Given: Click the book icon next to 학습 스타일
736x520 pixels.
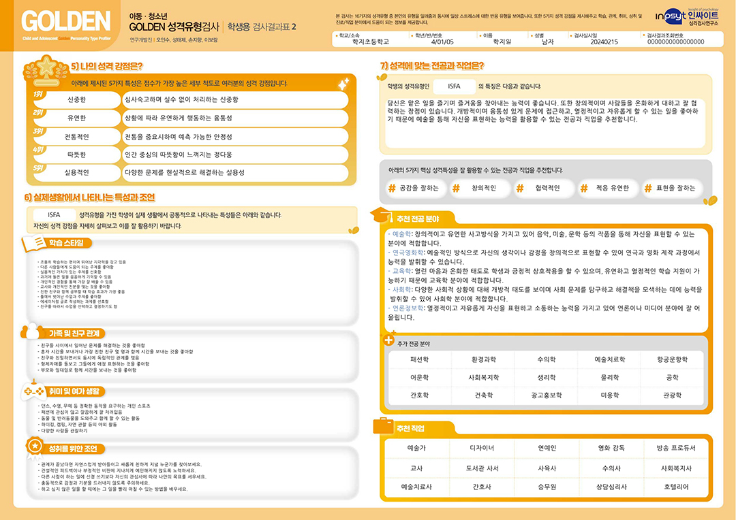Looking at the screenshot, I should (33, 243).
